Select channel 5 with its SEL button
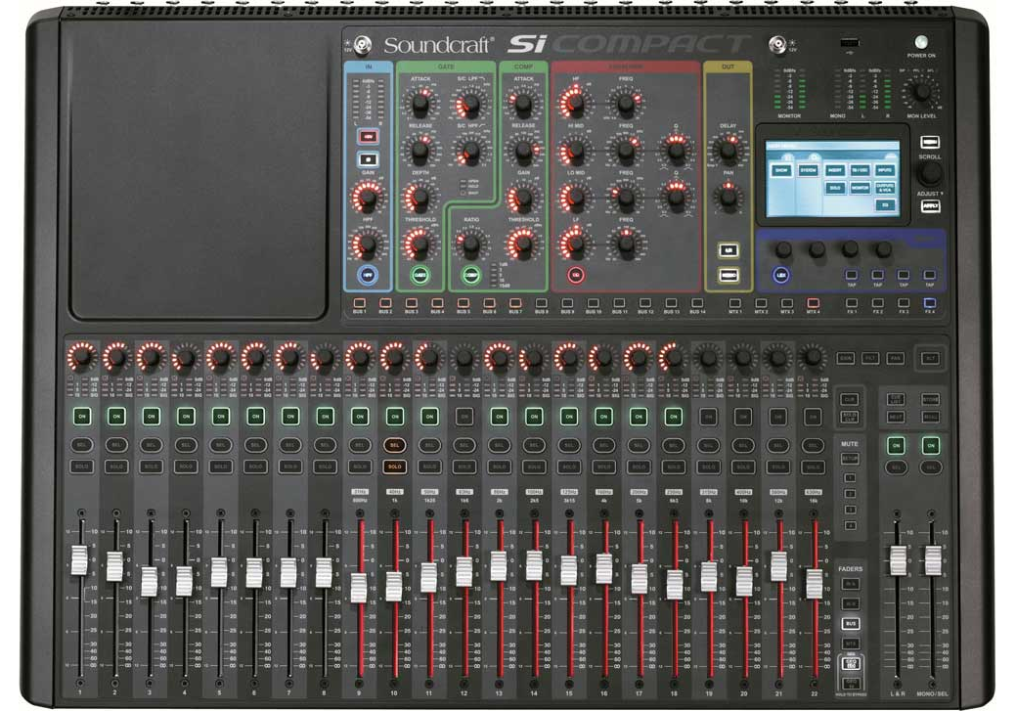 click(220, 445)
